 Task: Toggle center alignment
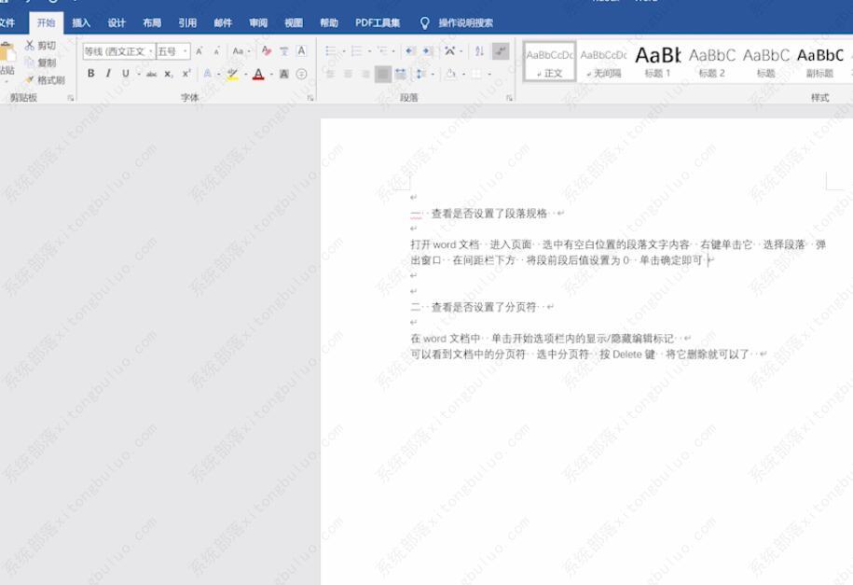tap(348, 74)
